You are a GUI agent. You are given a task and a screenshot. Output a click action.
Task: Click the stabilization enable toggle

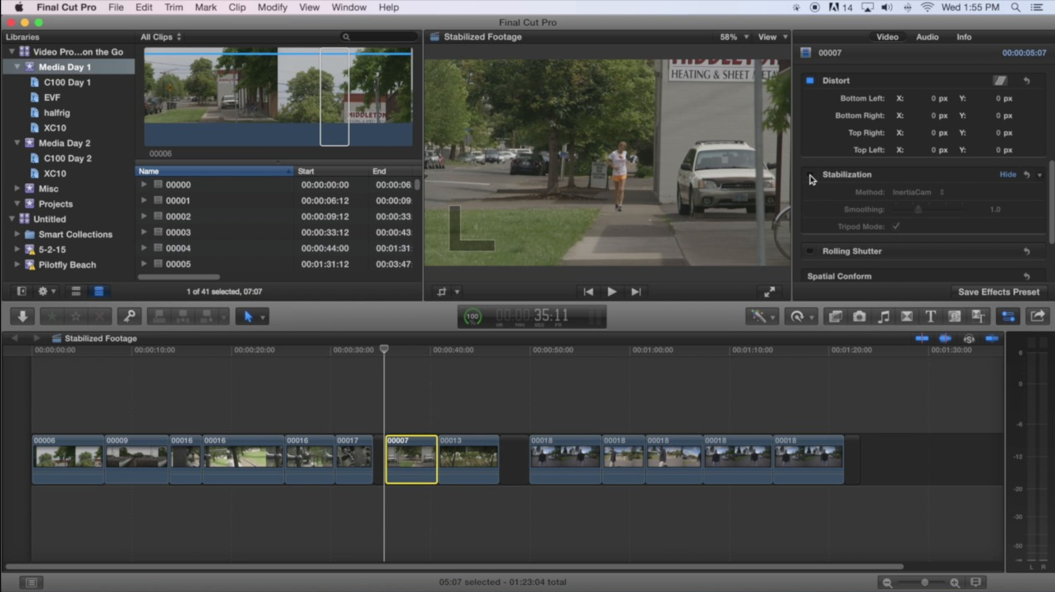810,174
